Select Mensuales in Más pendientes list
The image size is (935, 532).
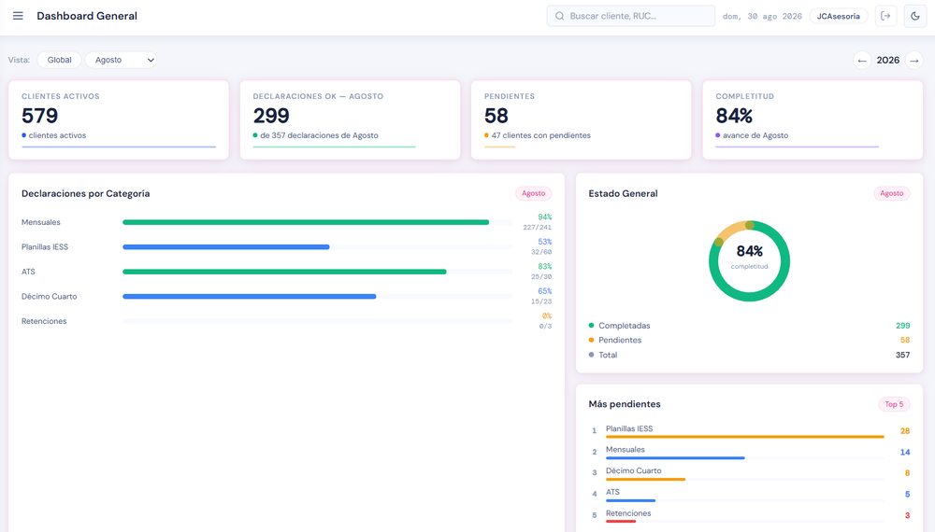tap(749, 453)
